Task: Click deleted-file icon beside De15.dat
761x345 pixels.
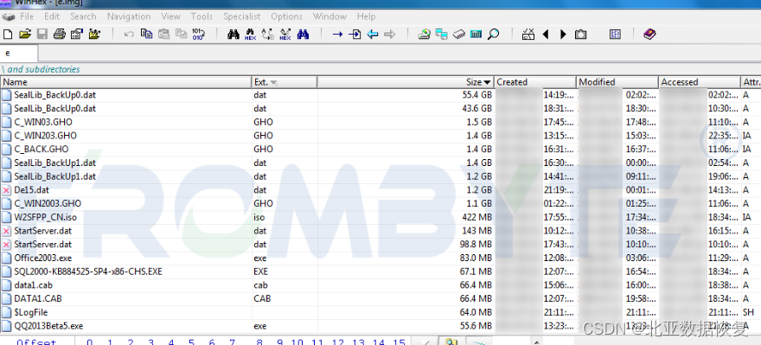Action: [x=6, y=189]
